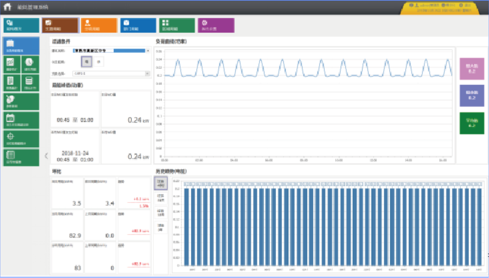Open the building dropdown showing 常熟市高新区中专
The image size is (489, 278).
[x=111, y=51]
